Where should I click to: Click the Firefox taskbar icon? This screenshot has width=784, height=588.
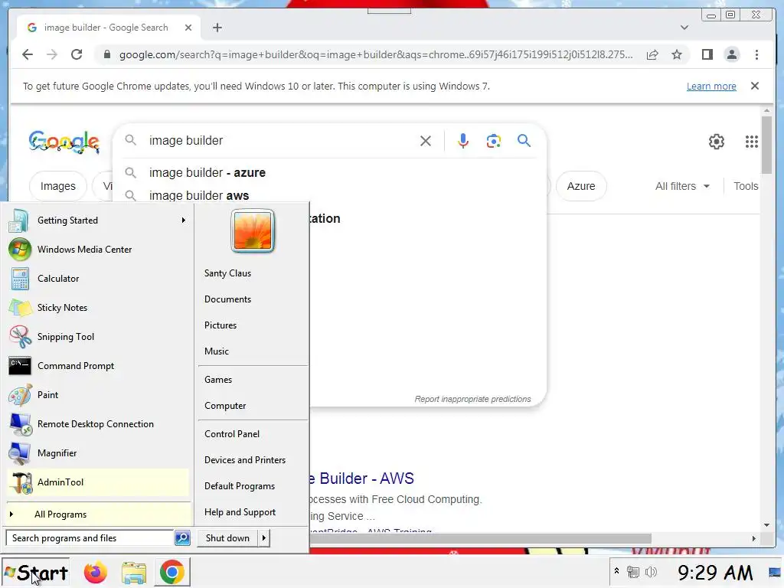pos(96,573)
